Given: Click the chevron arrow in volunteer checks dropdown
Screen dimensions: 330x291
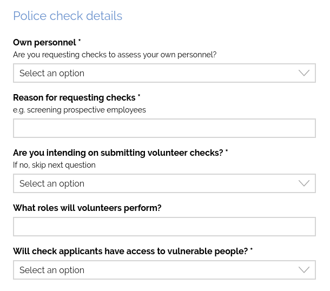Looking at the screenshot, I should coord(304,183).
